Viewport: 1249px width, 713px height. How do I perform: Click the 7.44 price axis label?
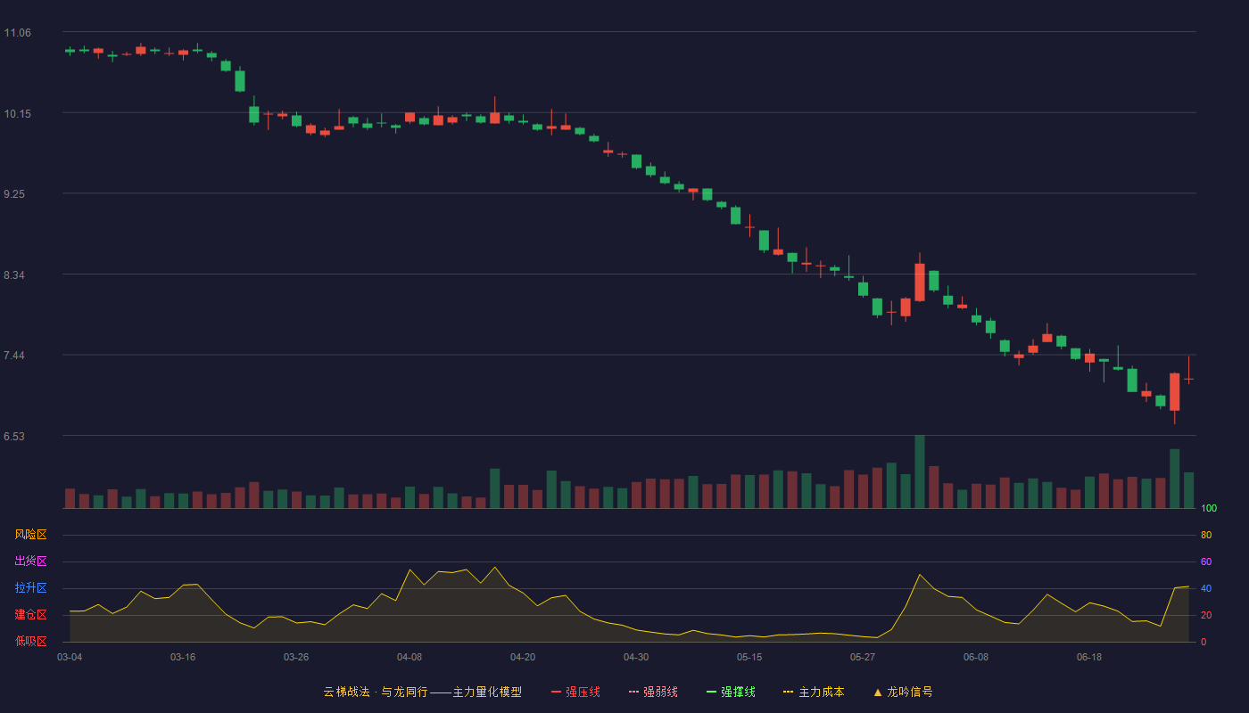pos(14,356)
